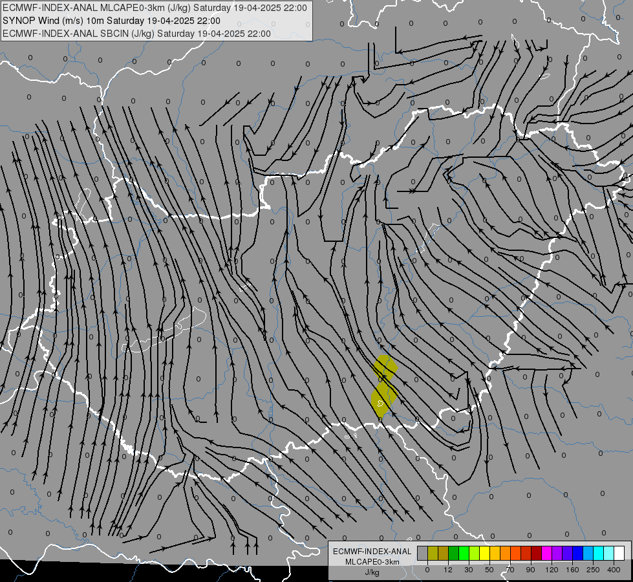Click the SYNOP Wind 10m title line

pos(111,21)
